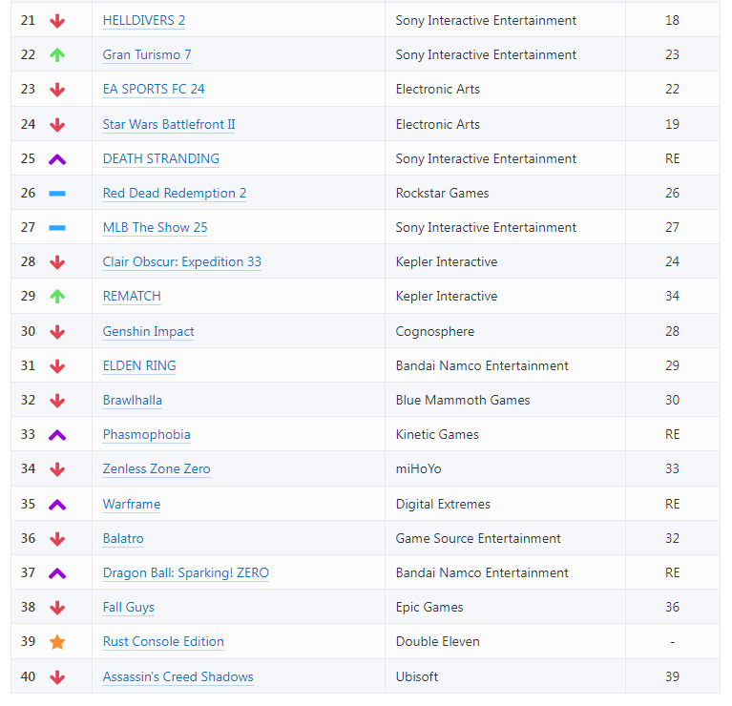Select rank number '40' in Assassin's Creed row
This screenshot has width=732, height=706.
[x=28, y=676]
